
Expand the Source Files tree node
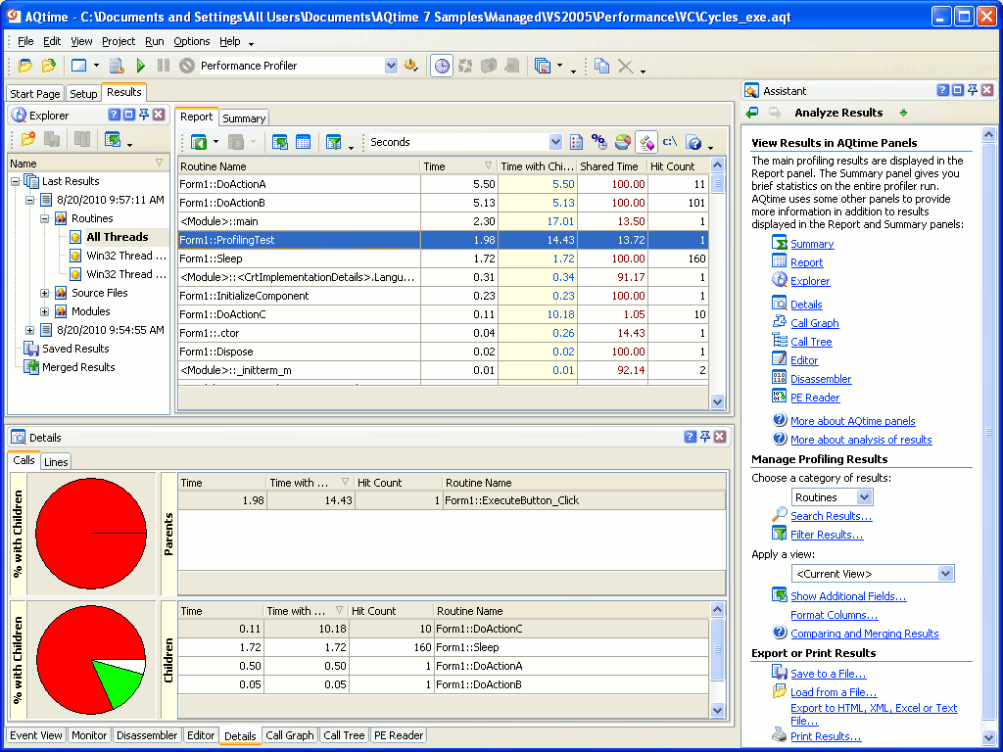45,293
